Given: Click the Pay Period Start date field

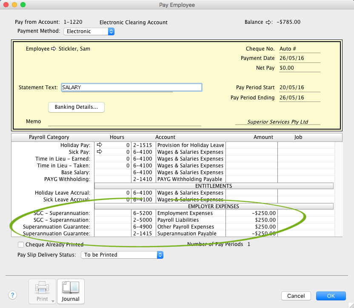Looking at the screenshot, I should [299, 88].
